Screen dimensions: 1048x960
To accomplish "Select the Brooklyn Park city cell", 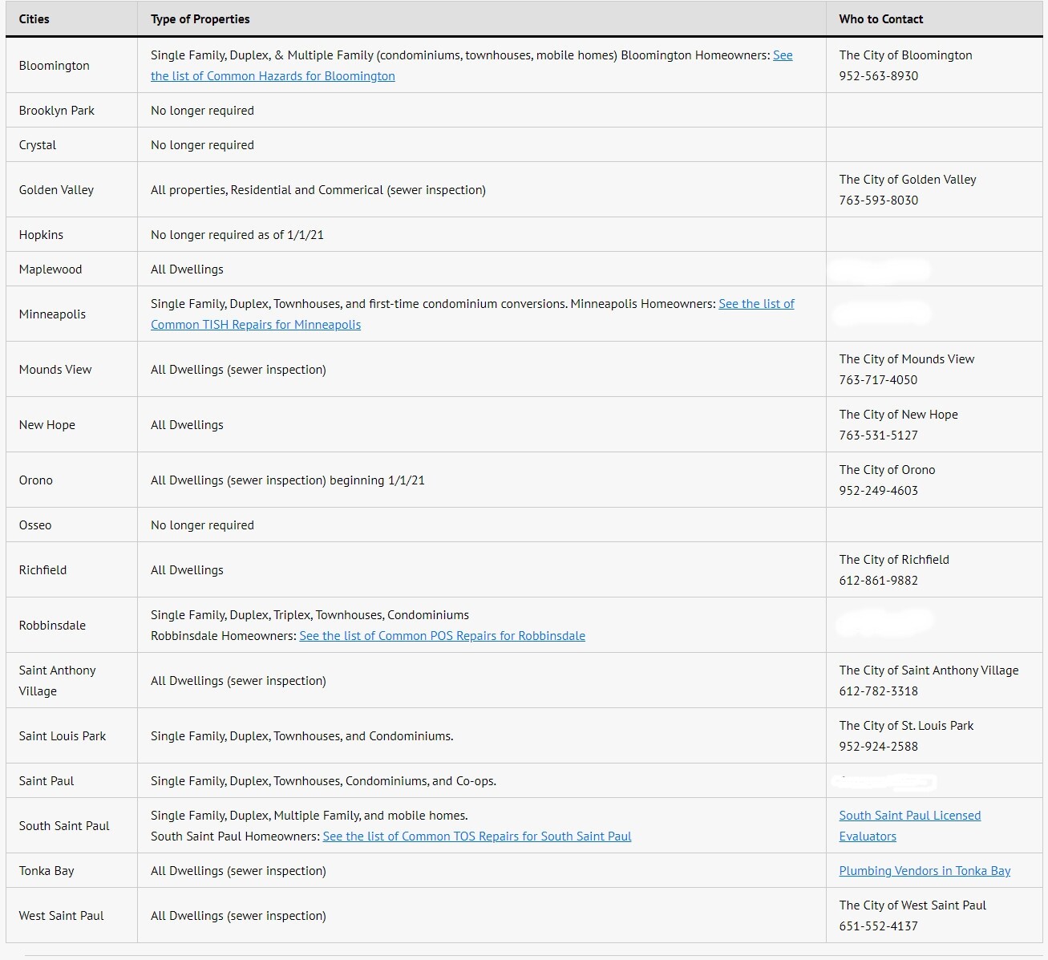I will (71, 111).
